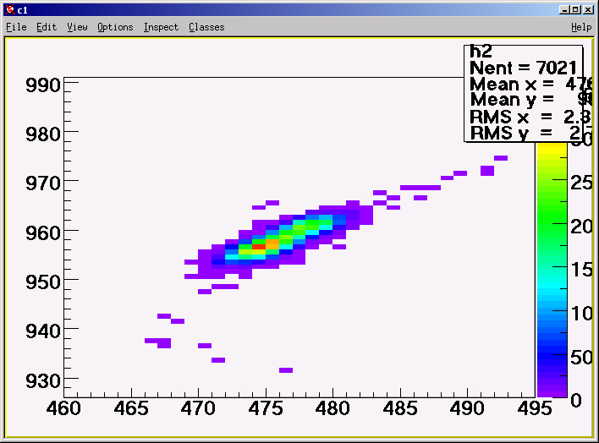Screen dimensions: 599x443
Task: Close the c1 canvas window
Action: coord(588,10)
